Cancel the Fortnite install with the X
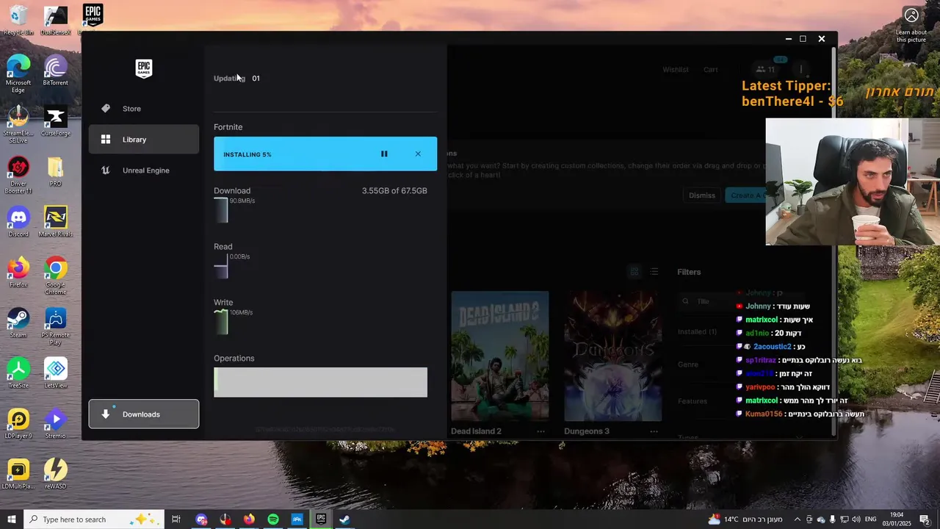 coord(418,154)
